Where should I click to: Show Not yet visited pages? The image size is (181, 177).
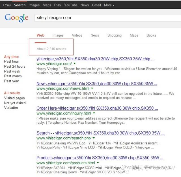tap(15, 103)
